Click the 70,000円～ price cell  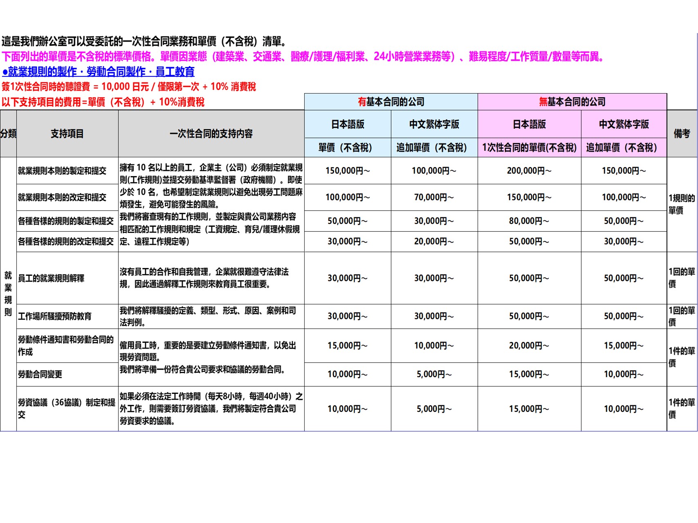point(434,197)
